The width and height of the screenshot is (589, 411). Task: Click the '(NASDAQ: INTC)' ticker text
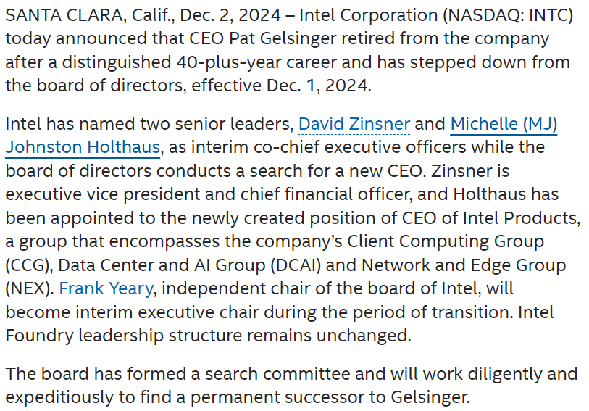(x=508, y=16)
